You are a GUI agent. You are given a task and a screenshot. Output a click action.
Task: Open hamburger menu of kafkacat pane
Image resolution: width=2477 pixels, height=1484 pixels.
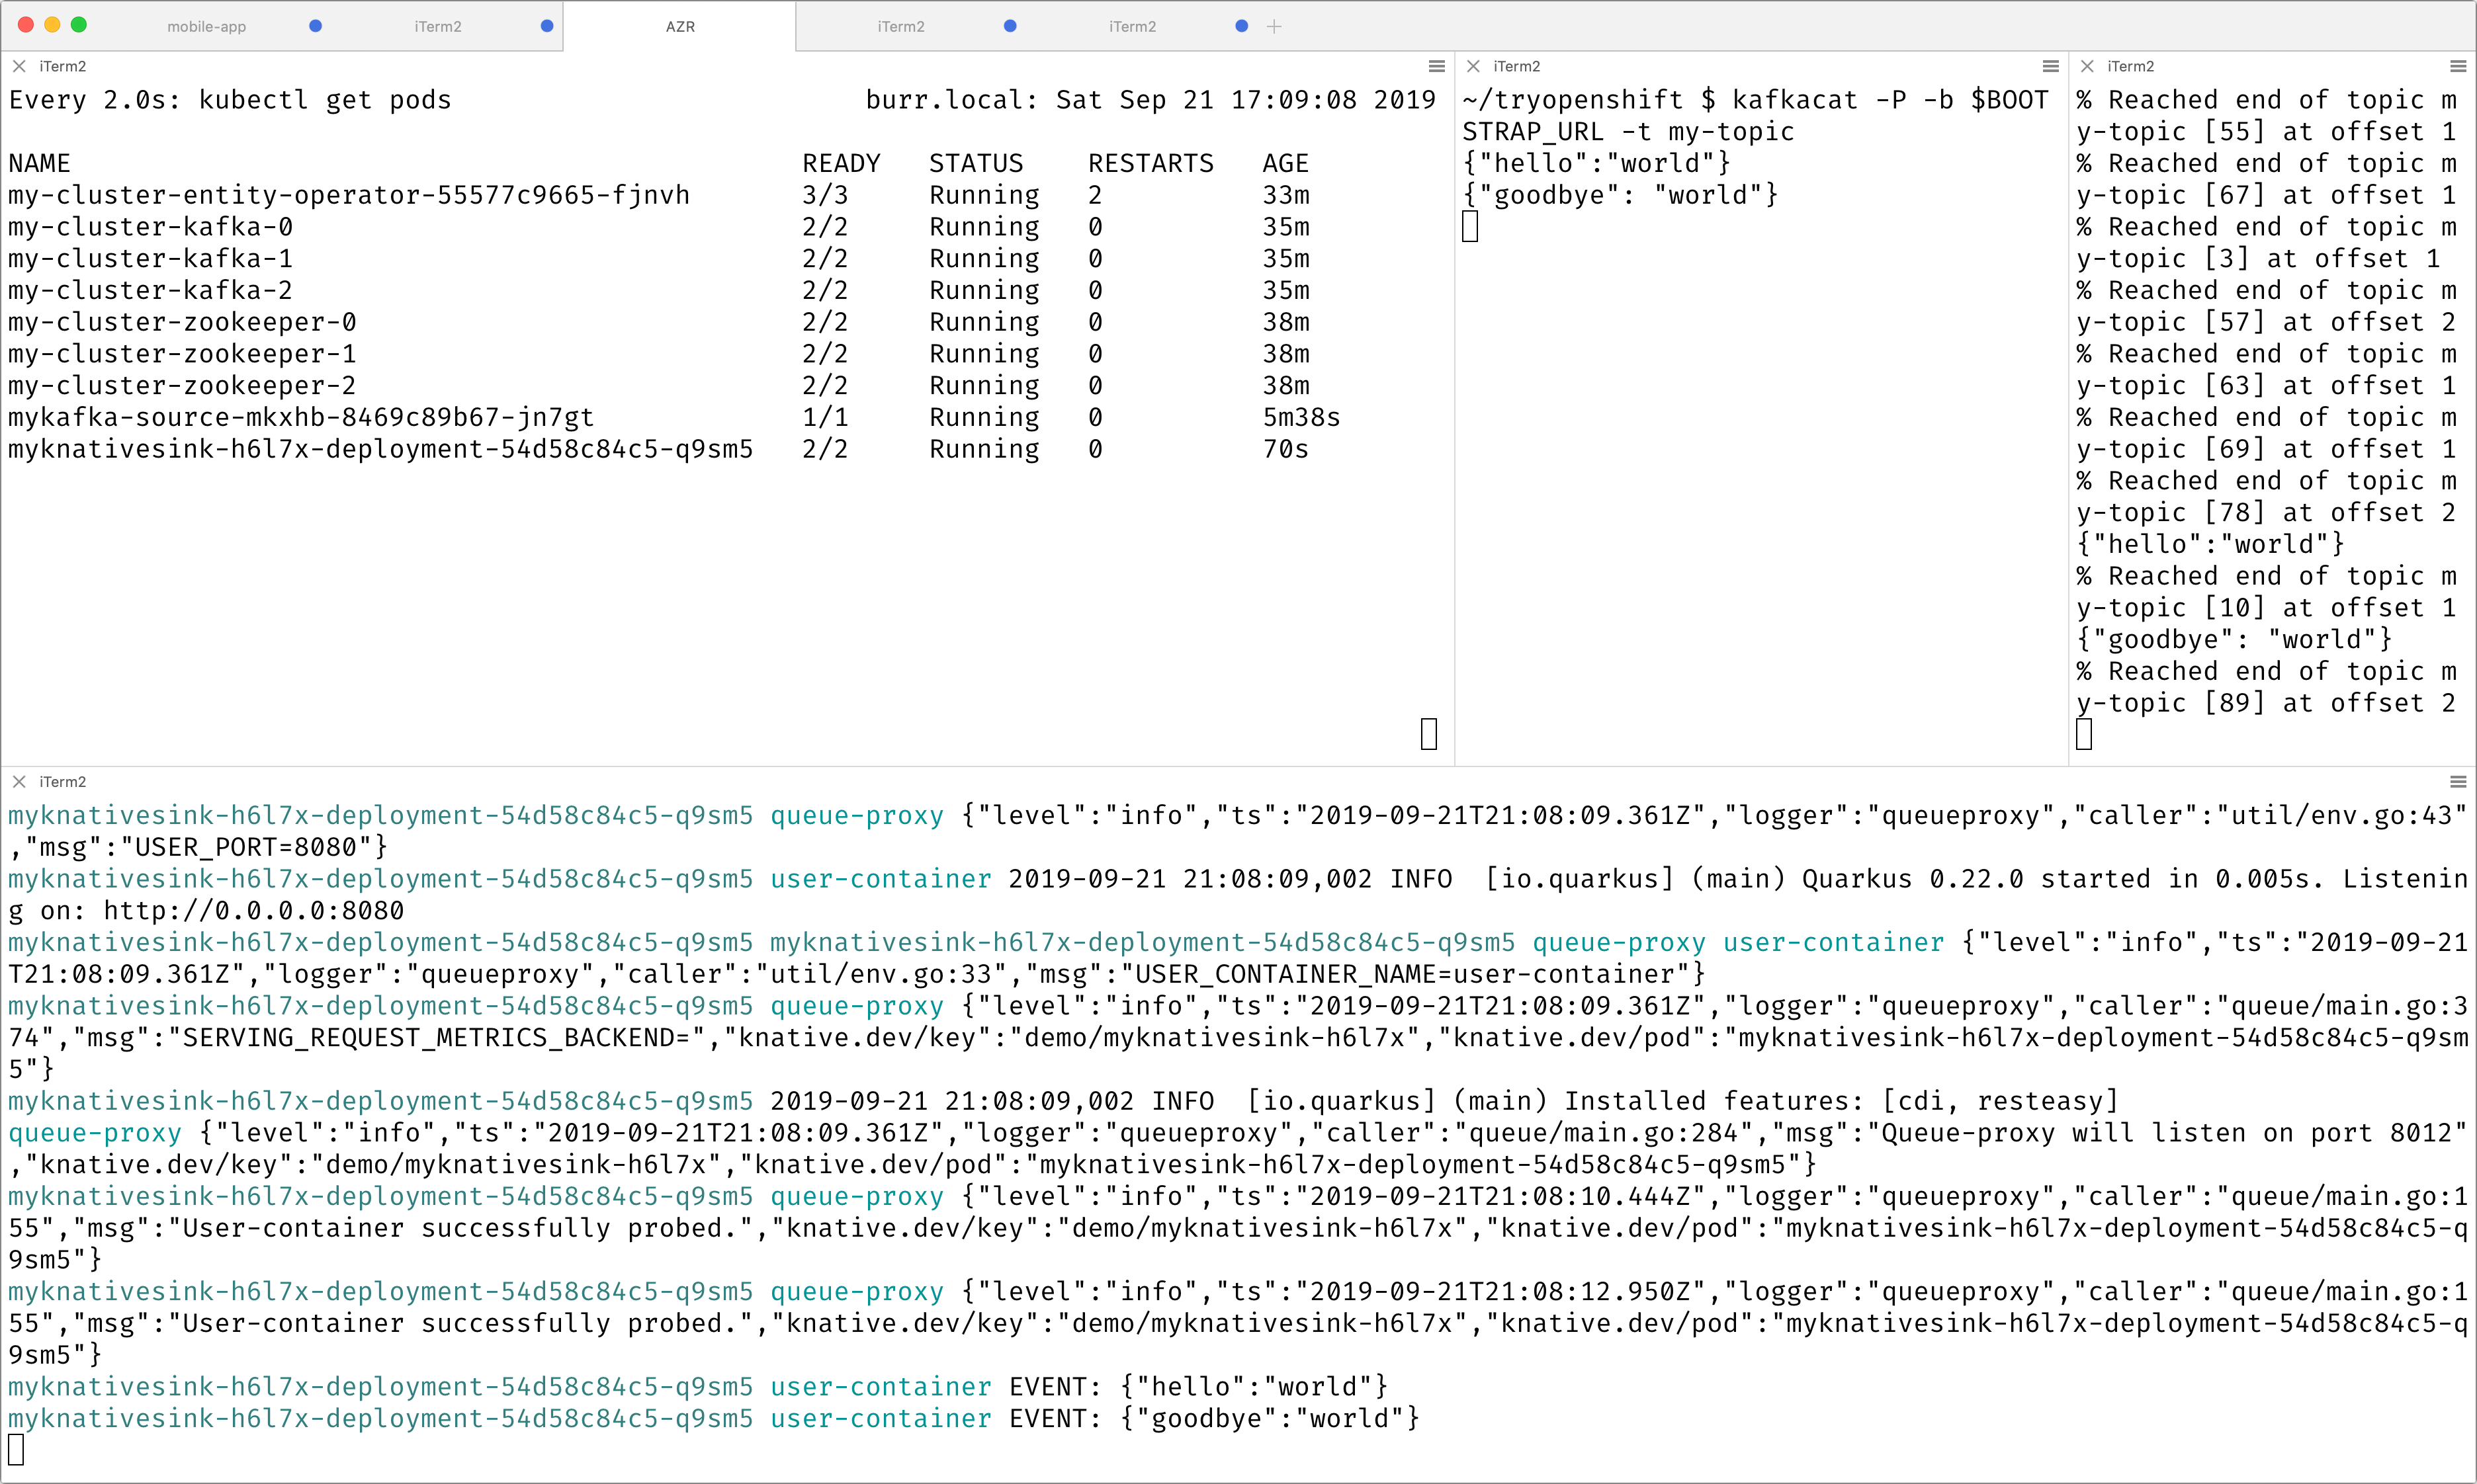point(2050,66)
